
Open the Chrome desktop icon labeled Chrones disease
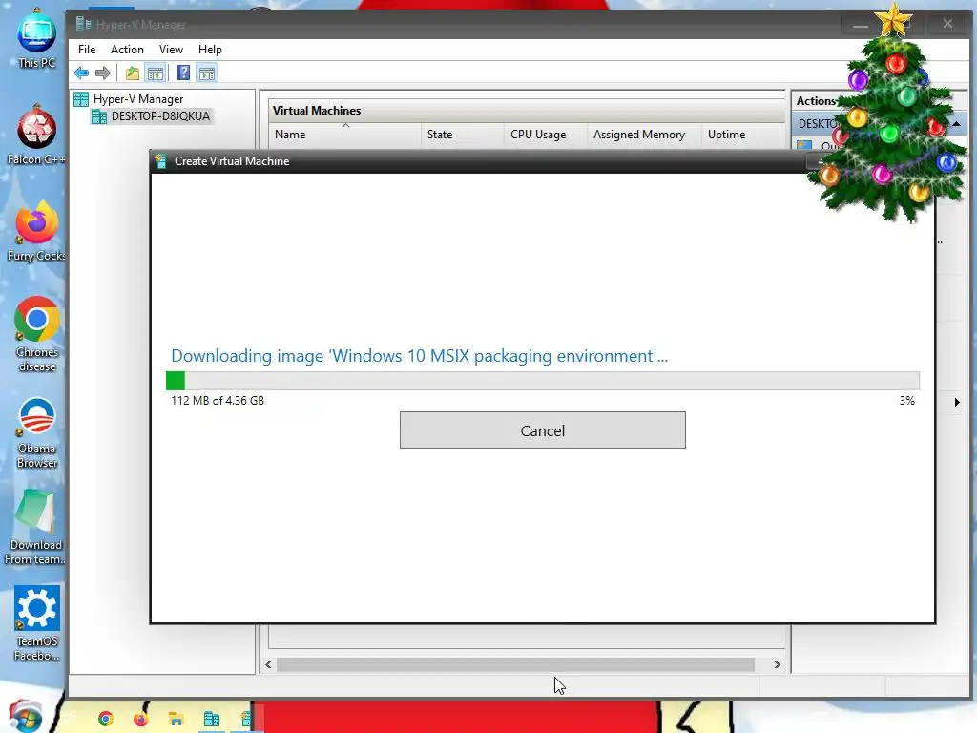pos(37,333)
